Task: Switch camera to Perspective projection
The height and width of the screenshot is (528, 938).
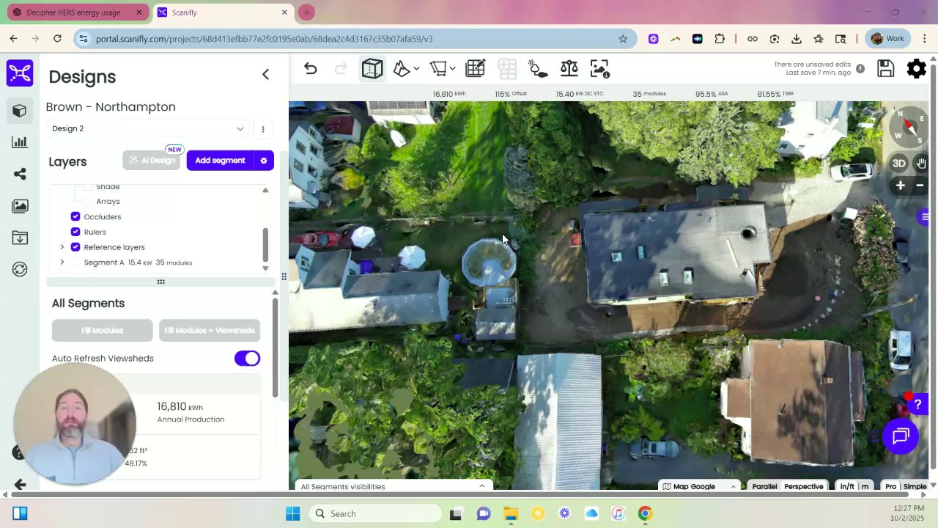Action: pyautogui.click(x=803, y=486)
